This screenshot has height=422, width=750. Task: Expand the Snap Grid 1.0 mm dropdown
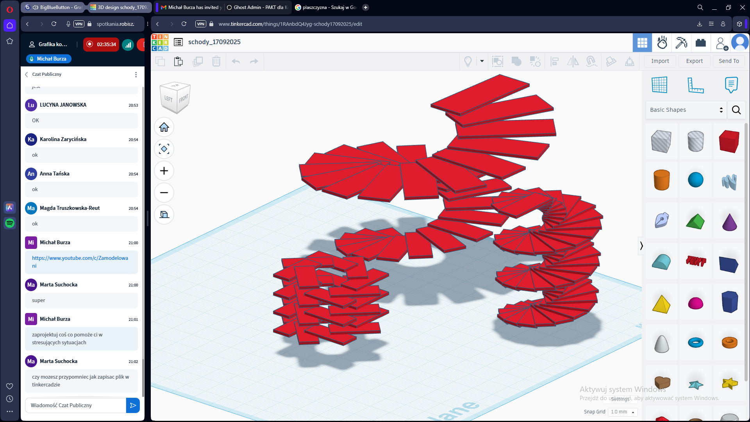pyautogui.click(x=623, y=412)
